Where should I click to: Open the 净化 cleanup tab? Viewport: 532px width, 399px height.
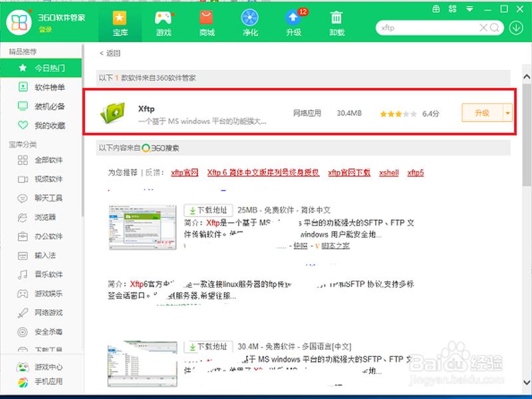point(250,23)
